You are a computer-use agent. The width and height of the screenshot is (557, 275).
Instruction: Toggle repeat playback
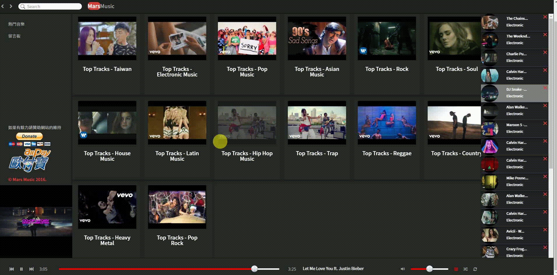[475, 269]
